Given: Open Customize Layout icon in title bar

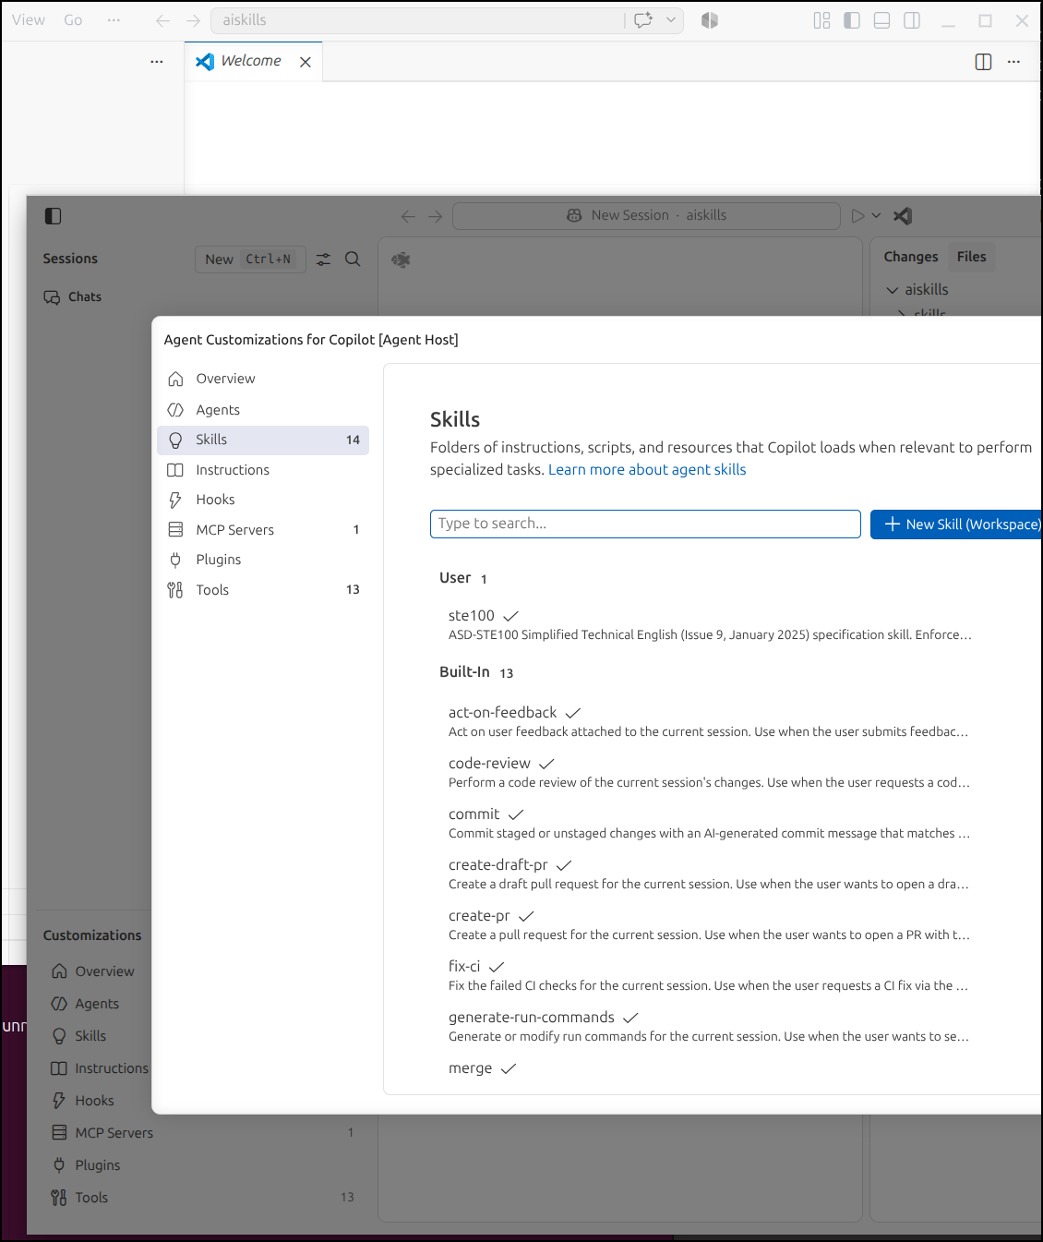Looking at the screenshot, I should [x=821, y=20].
